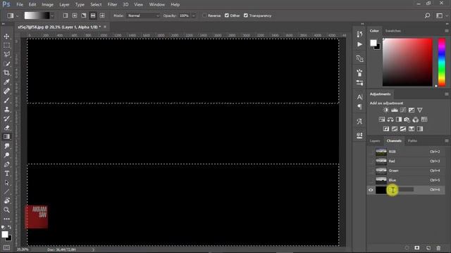451x253 pixels.
Task: Delete current channel trash icon
Action: coord(438,248)
